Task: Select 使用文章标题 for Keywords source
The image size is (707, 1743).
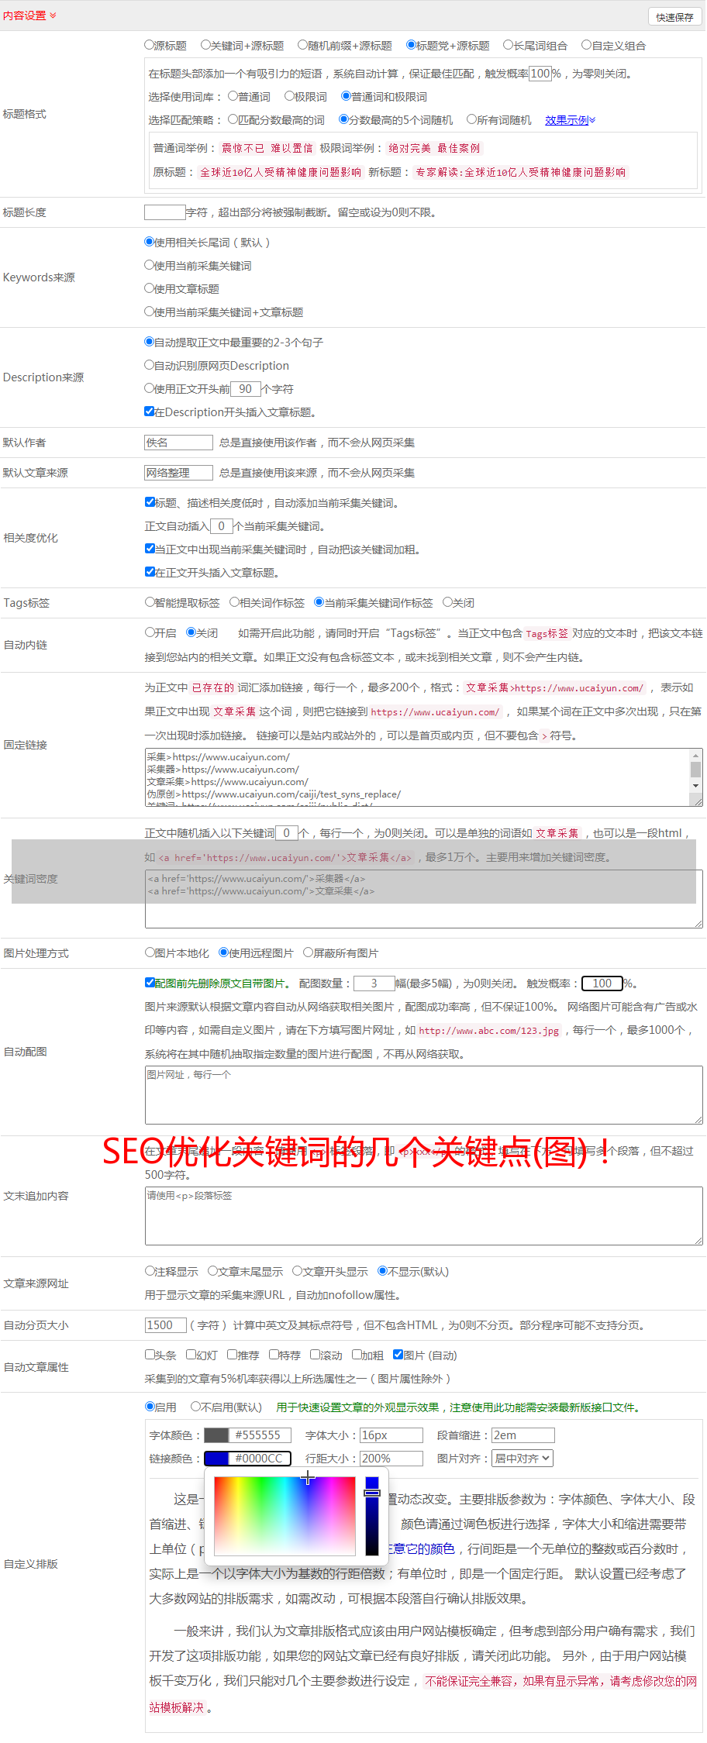Action: pyautogui.click(x=150, y=289)
